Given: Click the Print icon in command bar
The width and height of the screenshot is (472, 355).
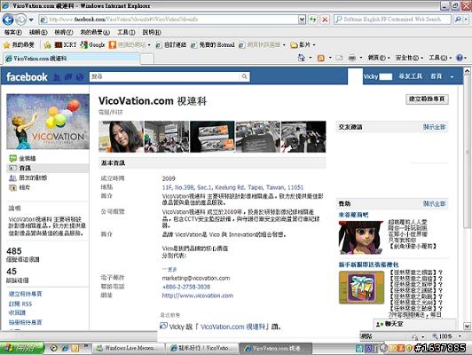Looking at the screenshot, I should coord(352,58).
